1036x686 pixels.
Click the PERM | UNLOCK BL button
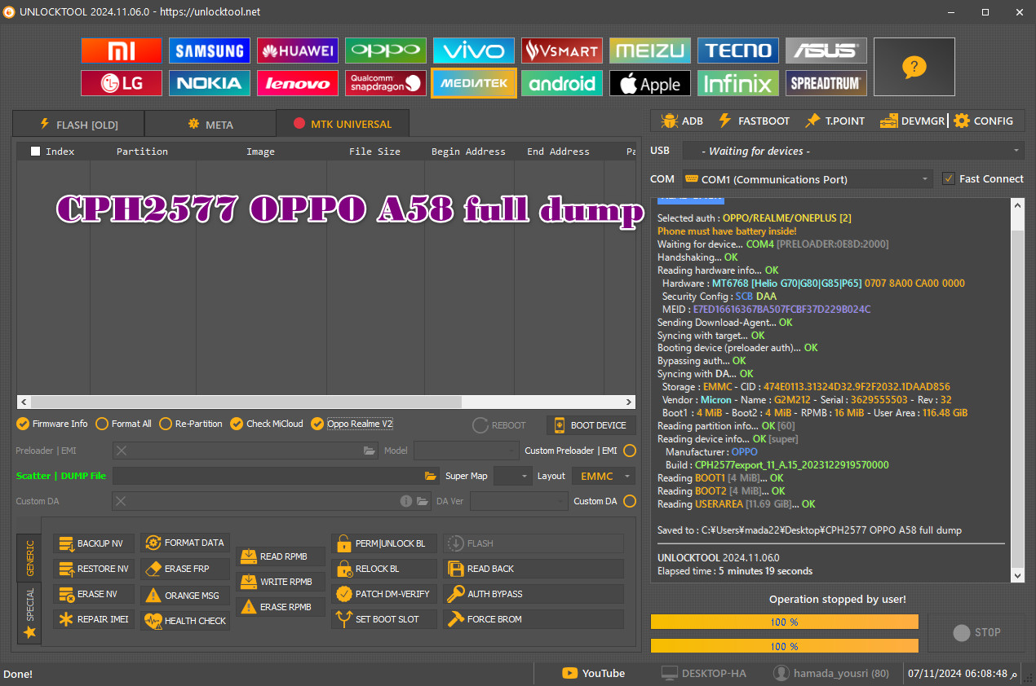384,543
